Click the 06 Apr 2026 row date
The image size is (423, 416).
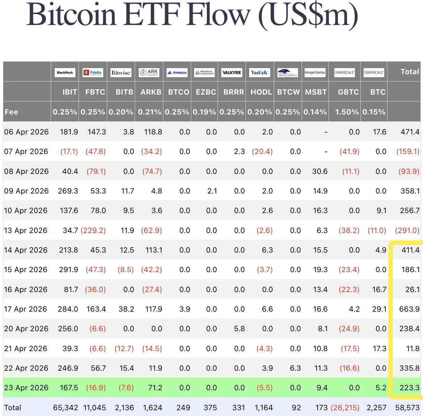click(x=26, y=132)
